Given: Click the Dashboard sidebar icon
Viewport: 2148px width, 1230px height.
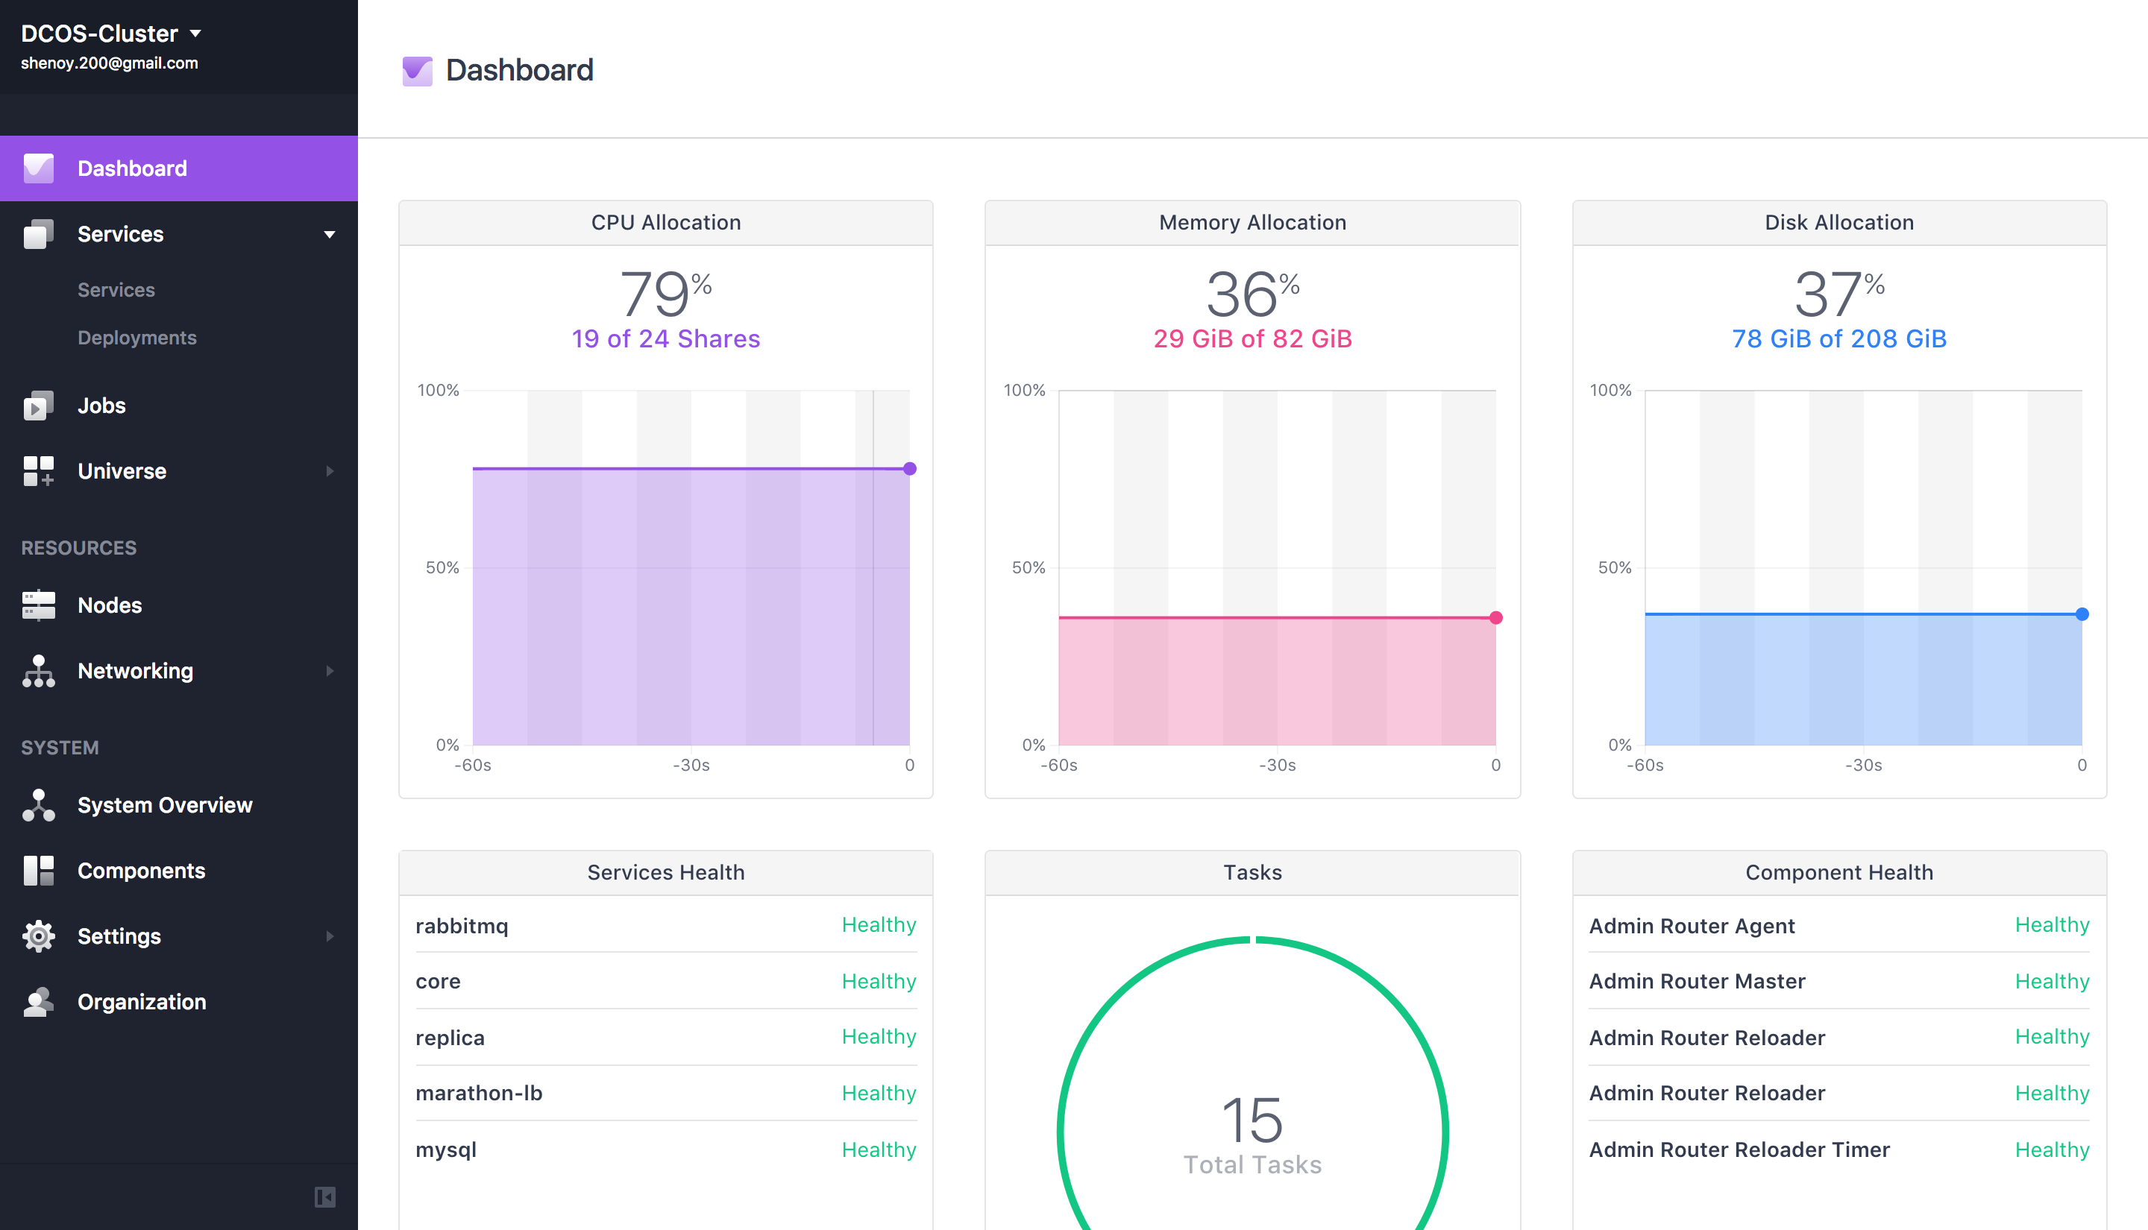Looking at the screenshot, I should [39, 168].
